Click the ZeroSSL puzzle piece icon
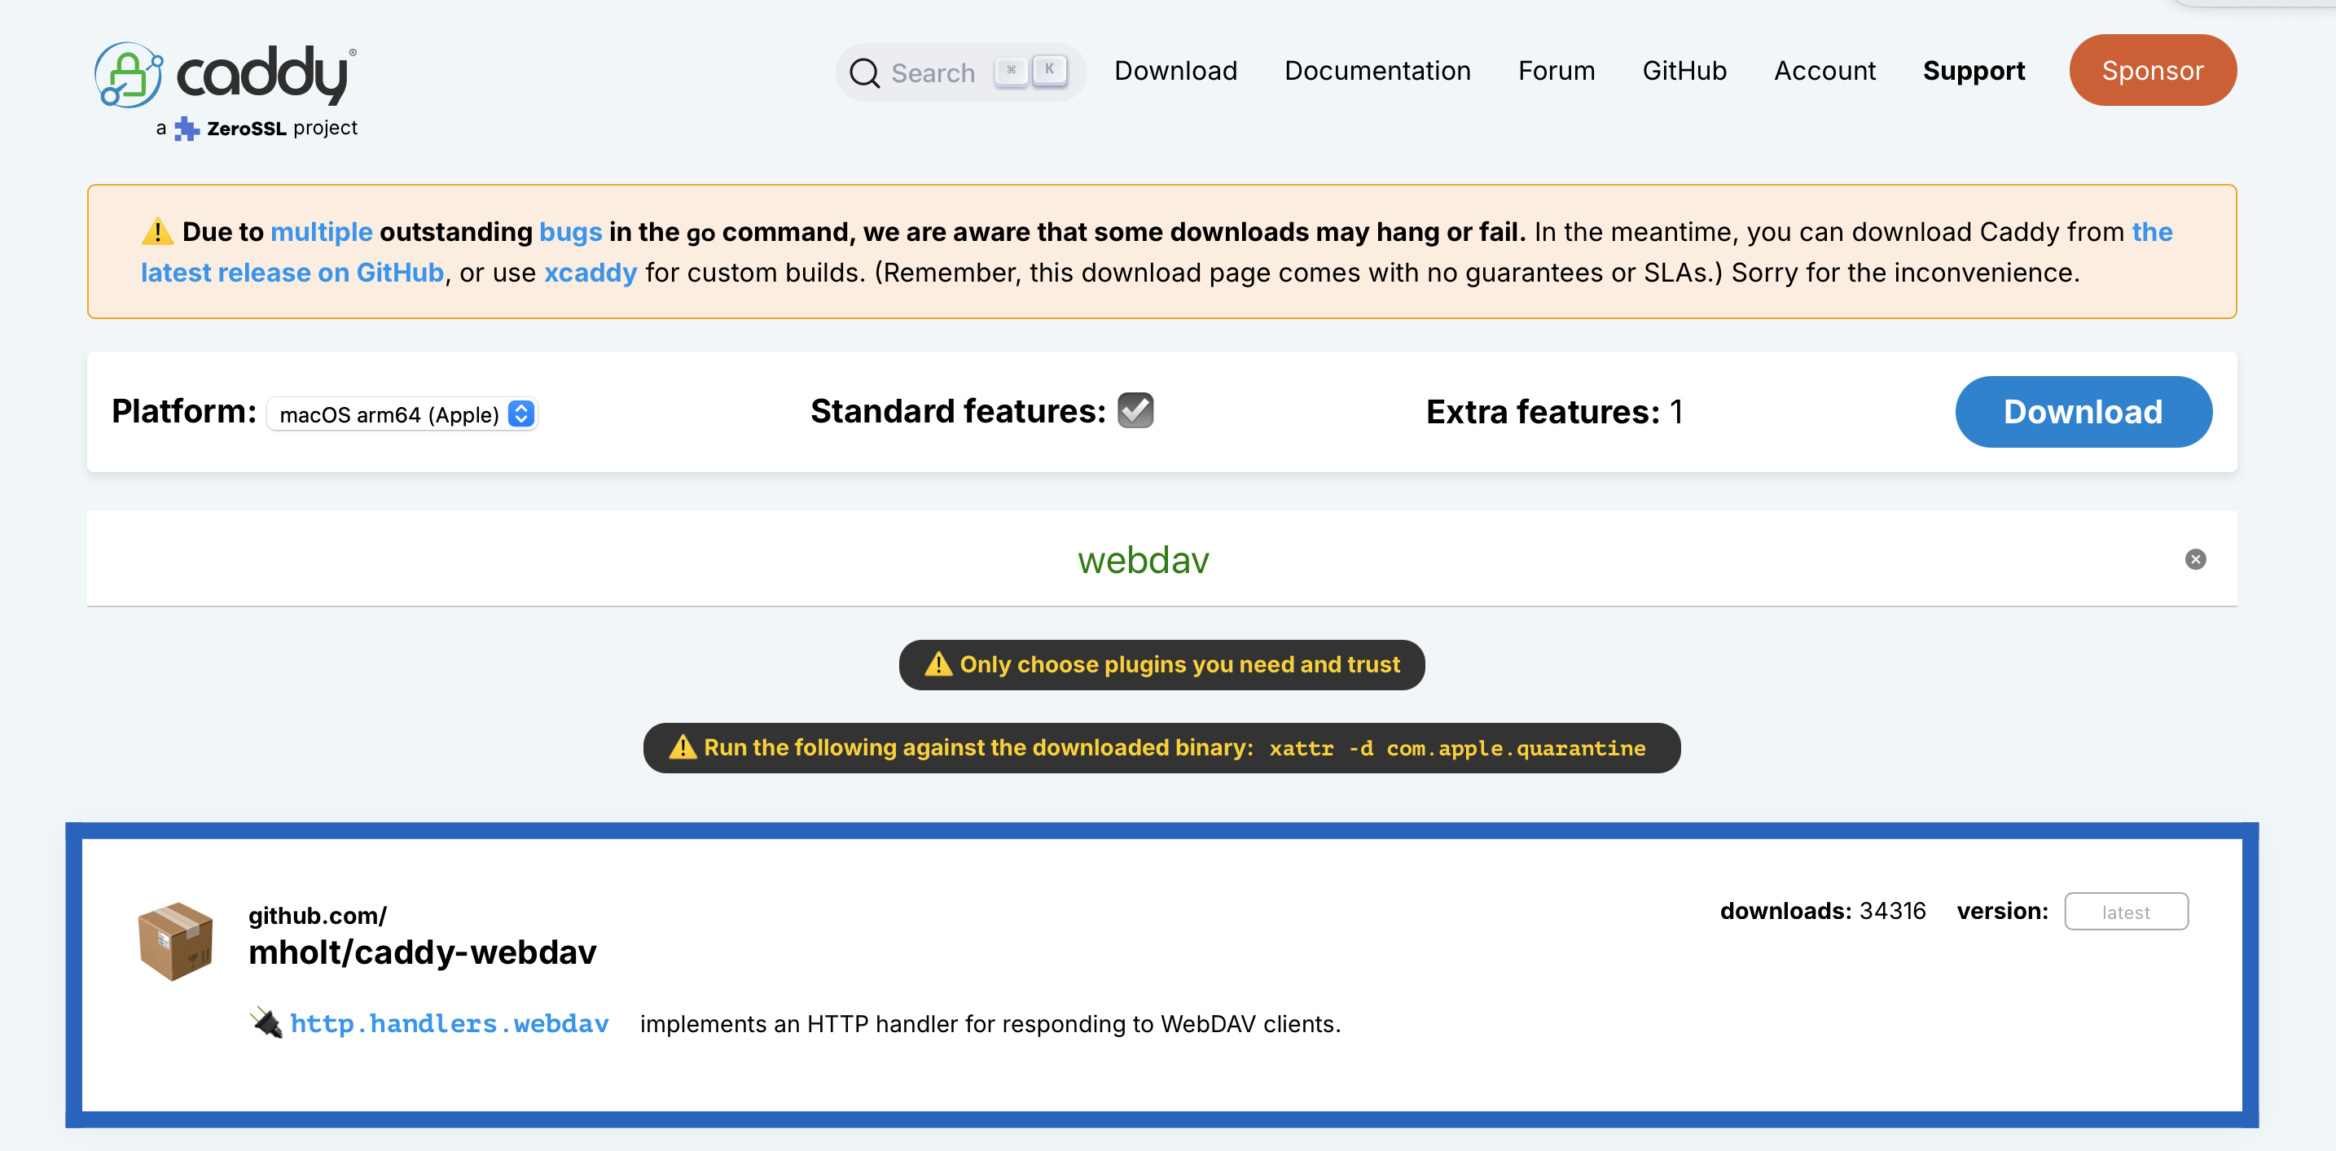 point(187,129)
